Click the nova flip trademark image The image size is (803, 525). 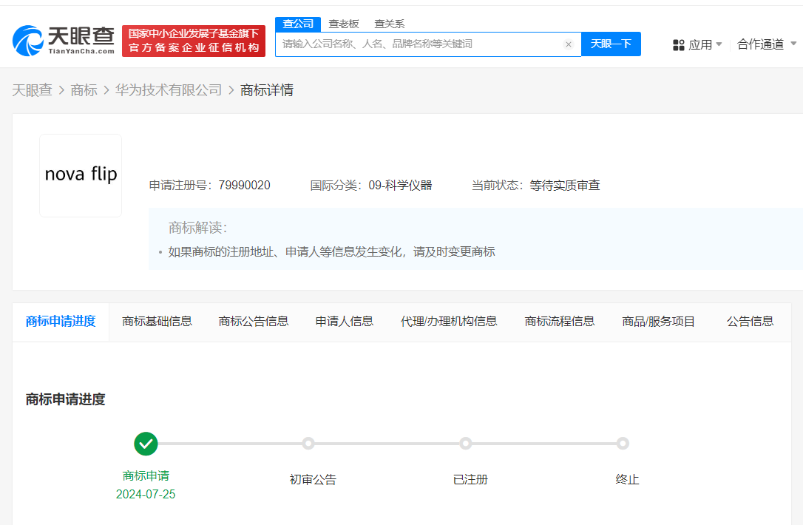[x=81, y=175]
